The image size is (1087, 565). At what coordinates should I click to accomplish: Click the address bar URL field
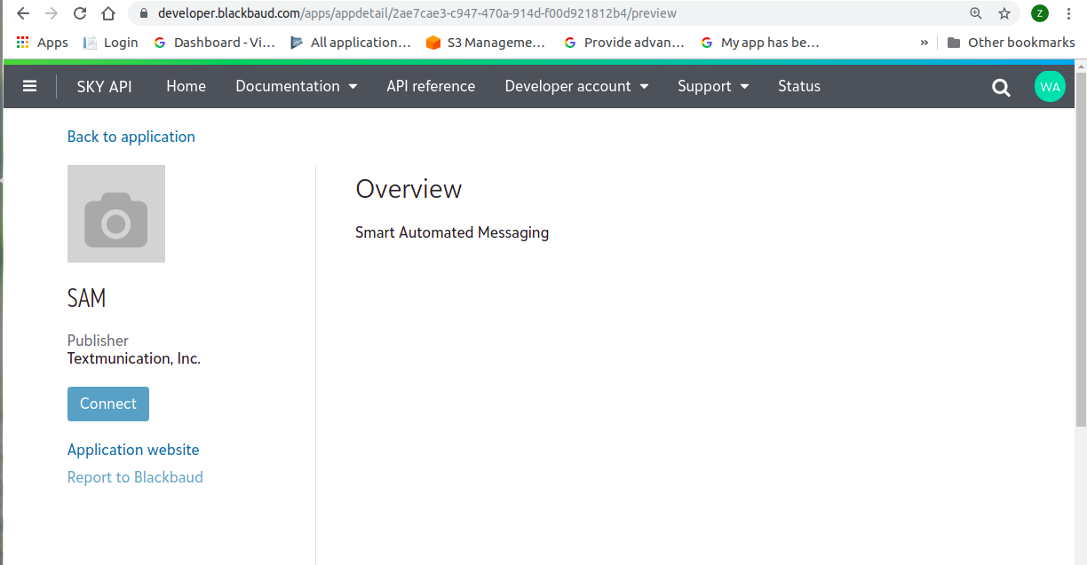pyautogui.click(x=551, y=13)
